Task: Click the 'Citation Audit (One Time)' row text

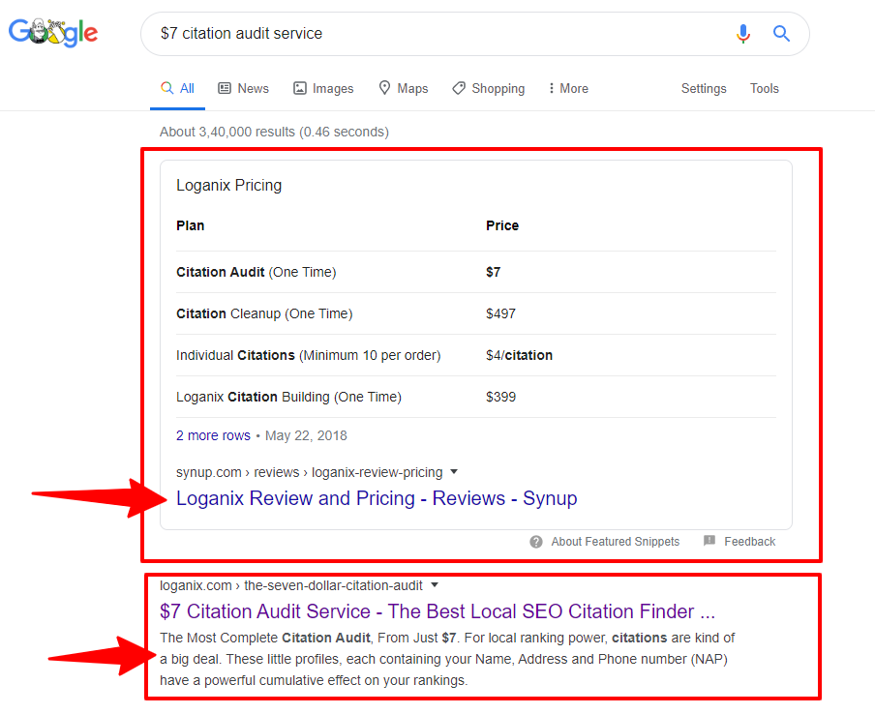Action: click(256, 272)
